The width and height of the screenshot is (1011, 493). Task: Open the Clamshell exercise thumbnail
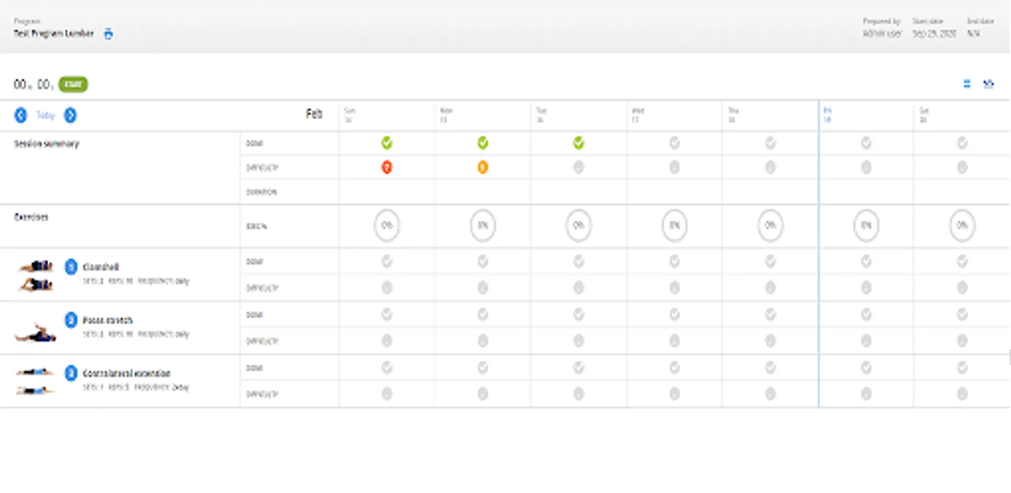(36, 275)
